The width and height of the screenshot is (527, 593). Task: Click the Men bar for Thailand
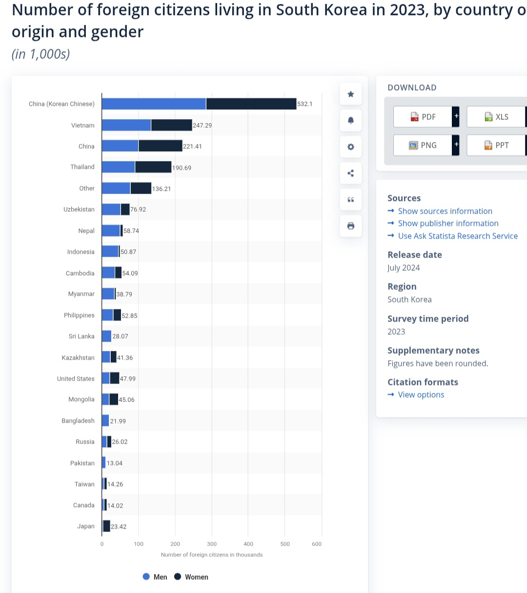119,167
